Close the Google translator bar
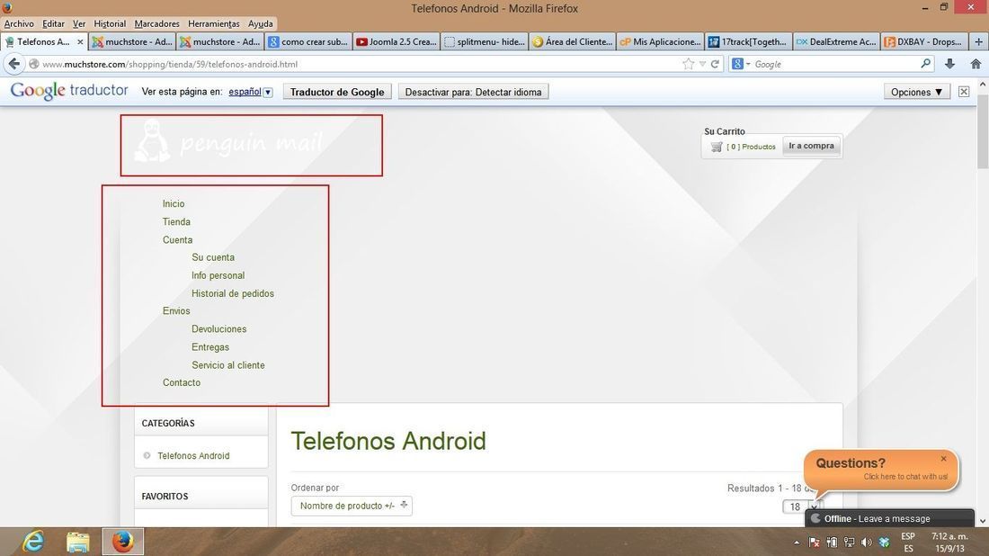 pos(964,92)
